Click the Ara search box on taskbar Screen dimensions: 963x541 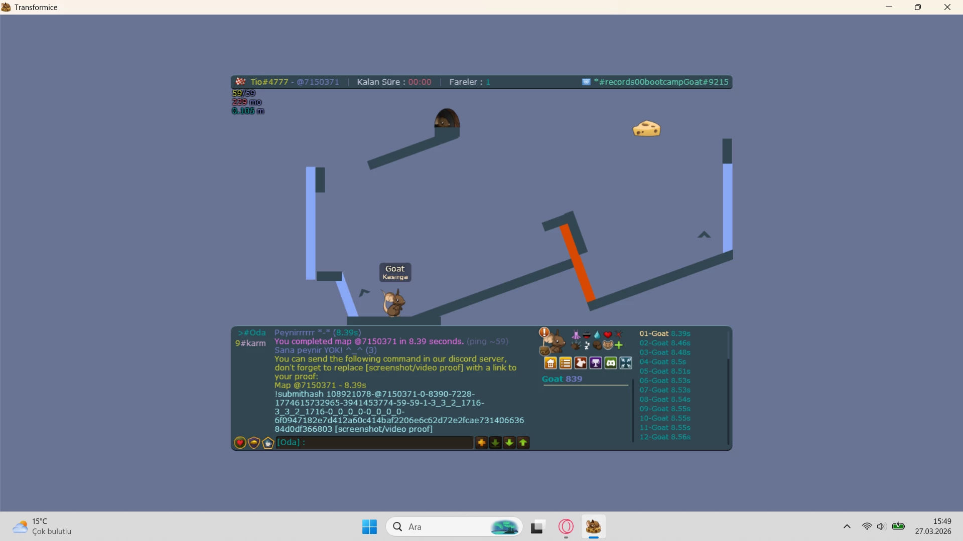[454, 527]
